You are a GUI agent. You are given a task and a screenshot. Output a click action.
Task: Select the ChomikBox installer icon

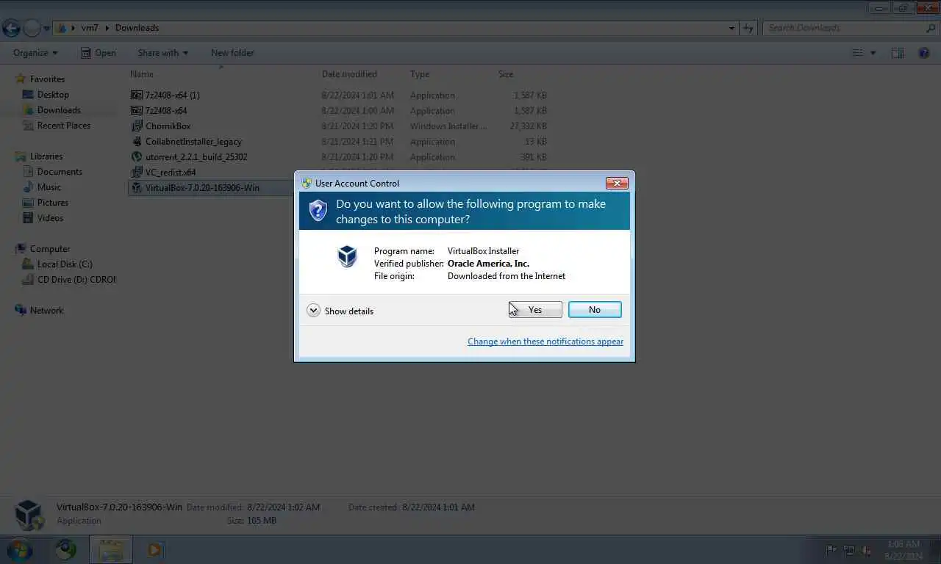coord(137,126)
